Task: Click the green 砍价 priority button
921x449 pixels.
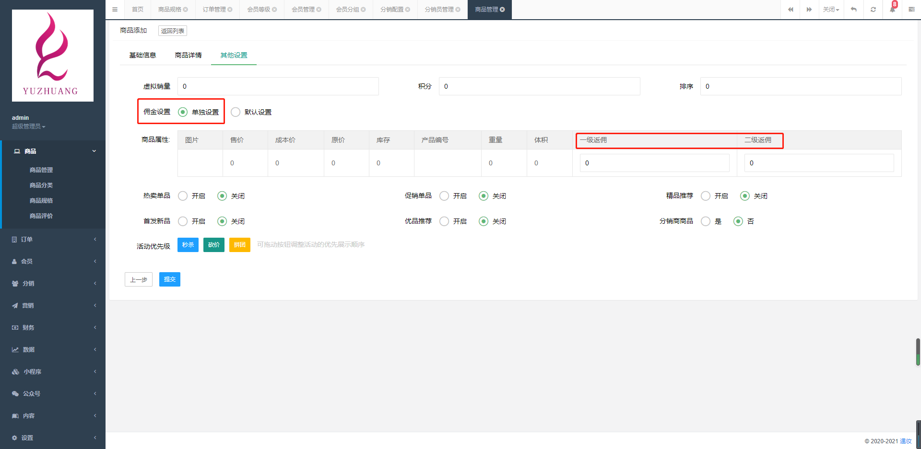Action: [x=214, y=245]
